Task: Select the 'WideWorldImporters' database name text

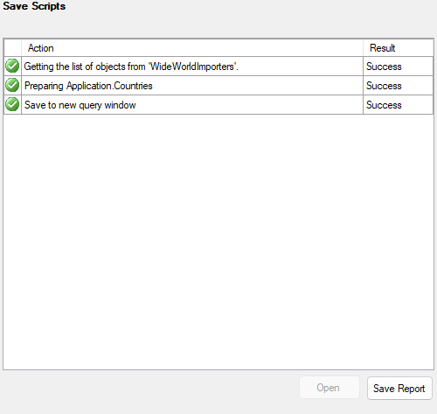Action: tap(192, 67)
